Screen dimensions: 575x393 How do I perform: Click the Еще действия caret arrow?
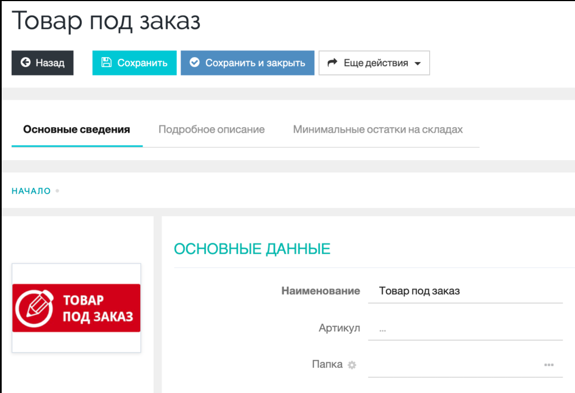418,63
